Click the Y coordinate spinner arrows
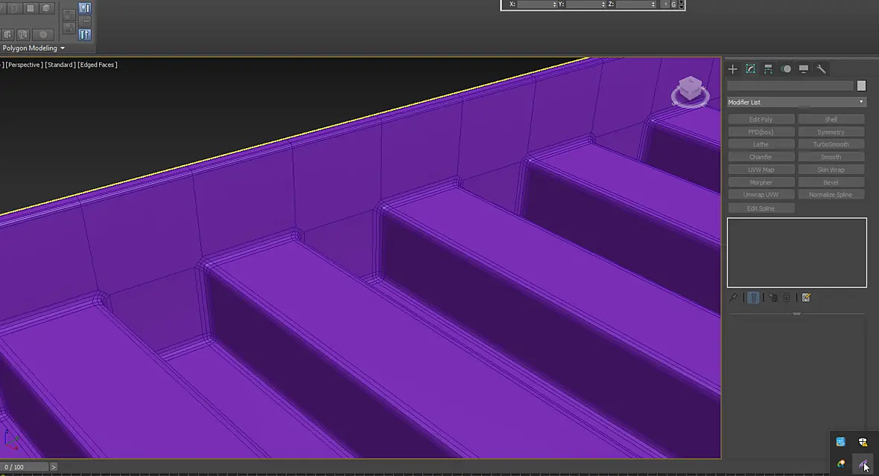Image resolution: width=879 pixels, height=476 pixels. click(x=603, y=4)
